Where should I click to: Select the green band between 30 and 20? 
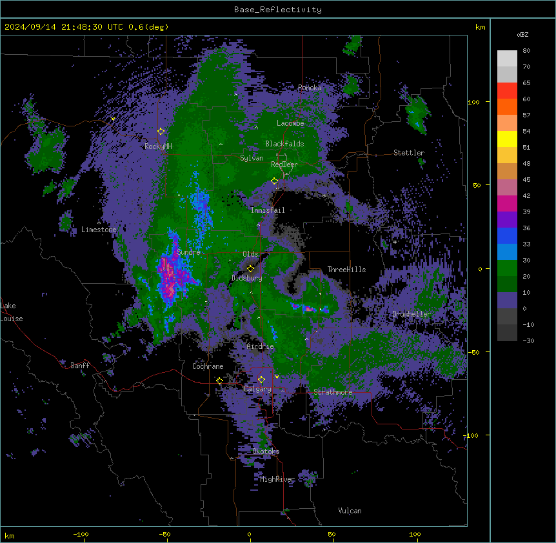point(507,268)
